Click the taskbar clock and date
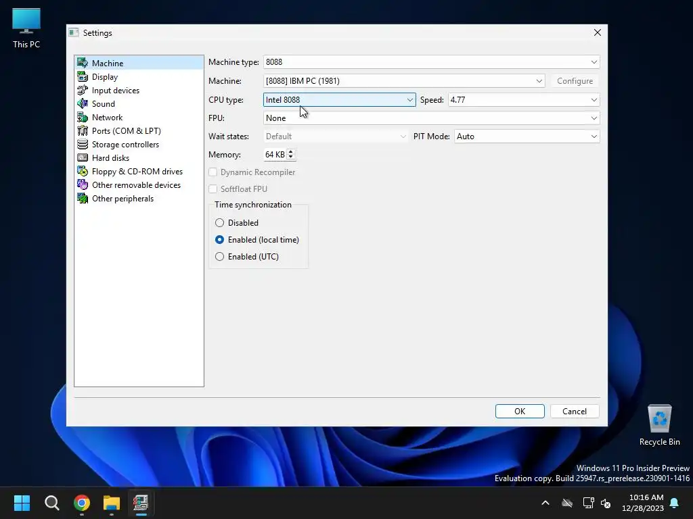This screenshot has height=519, width=693. [643, 503]
